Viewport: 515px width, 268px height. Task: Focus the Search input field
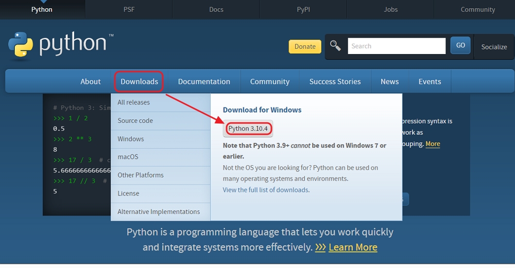pos(397,46)
